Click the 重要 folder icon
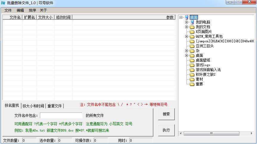The image size is (257, 144). [192, 84]
